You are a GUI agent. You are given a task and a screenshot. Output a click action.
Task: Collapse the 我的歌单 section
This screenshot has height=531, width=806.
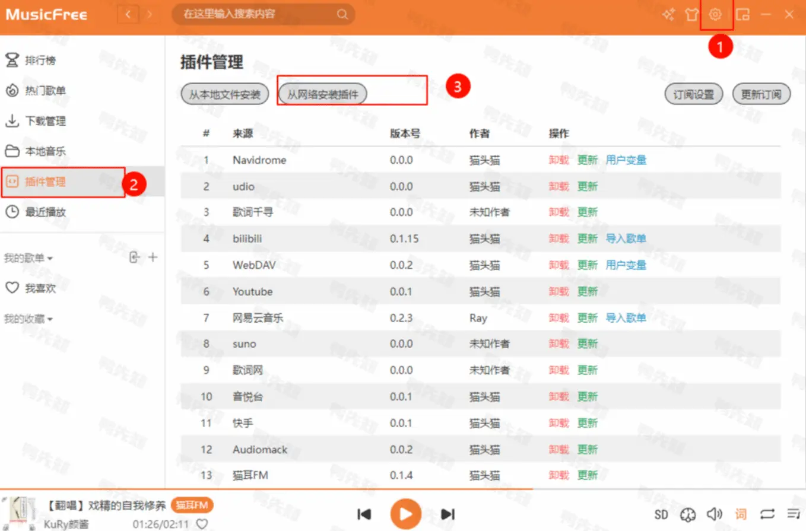click(x=28, y=258)
